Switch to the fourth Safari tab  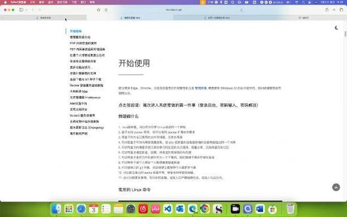(x=303, y=17)
